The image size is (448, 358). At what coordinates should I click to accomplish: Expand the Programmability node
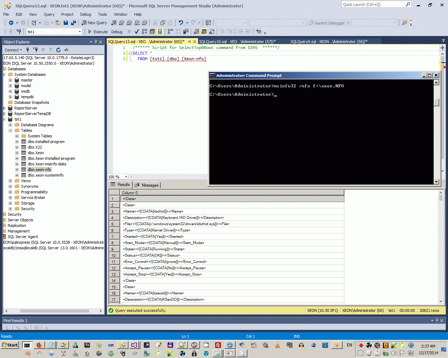(x=10, y=192)
